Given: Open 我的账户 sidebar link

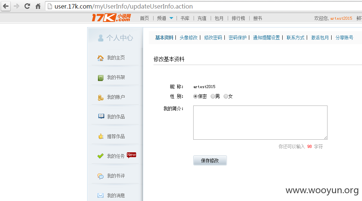Looking at the screenshot, I should pyautogui.click(x=116, y=97).
